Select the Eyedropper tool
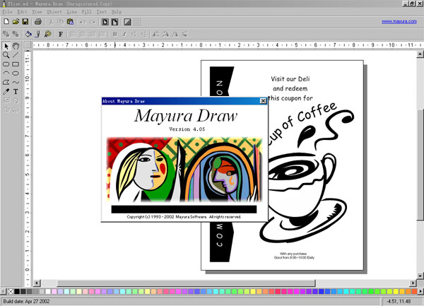 [6, 92]
